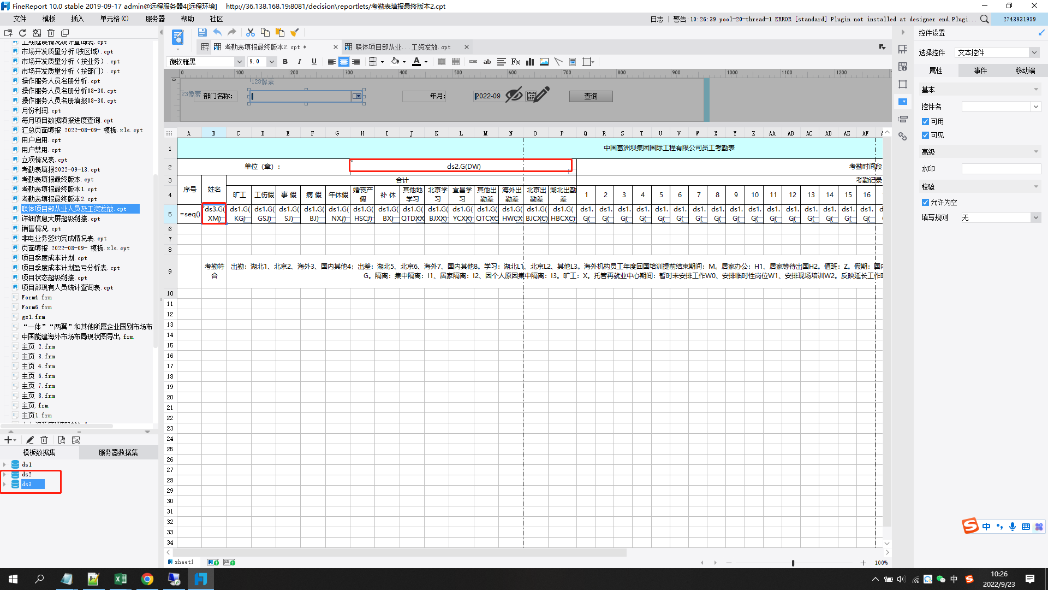Click the insert chart icon
Screen dimensions: 1048x590
530,62
